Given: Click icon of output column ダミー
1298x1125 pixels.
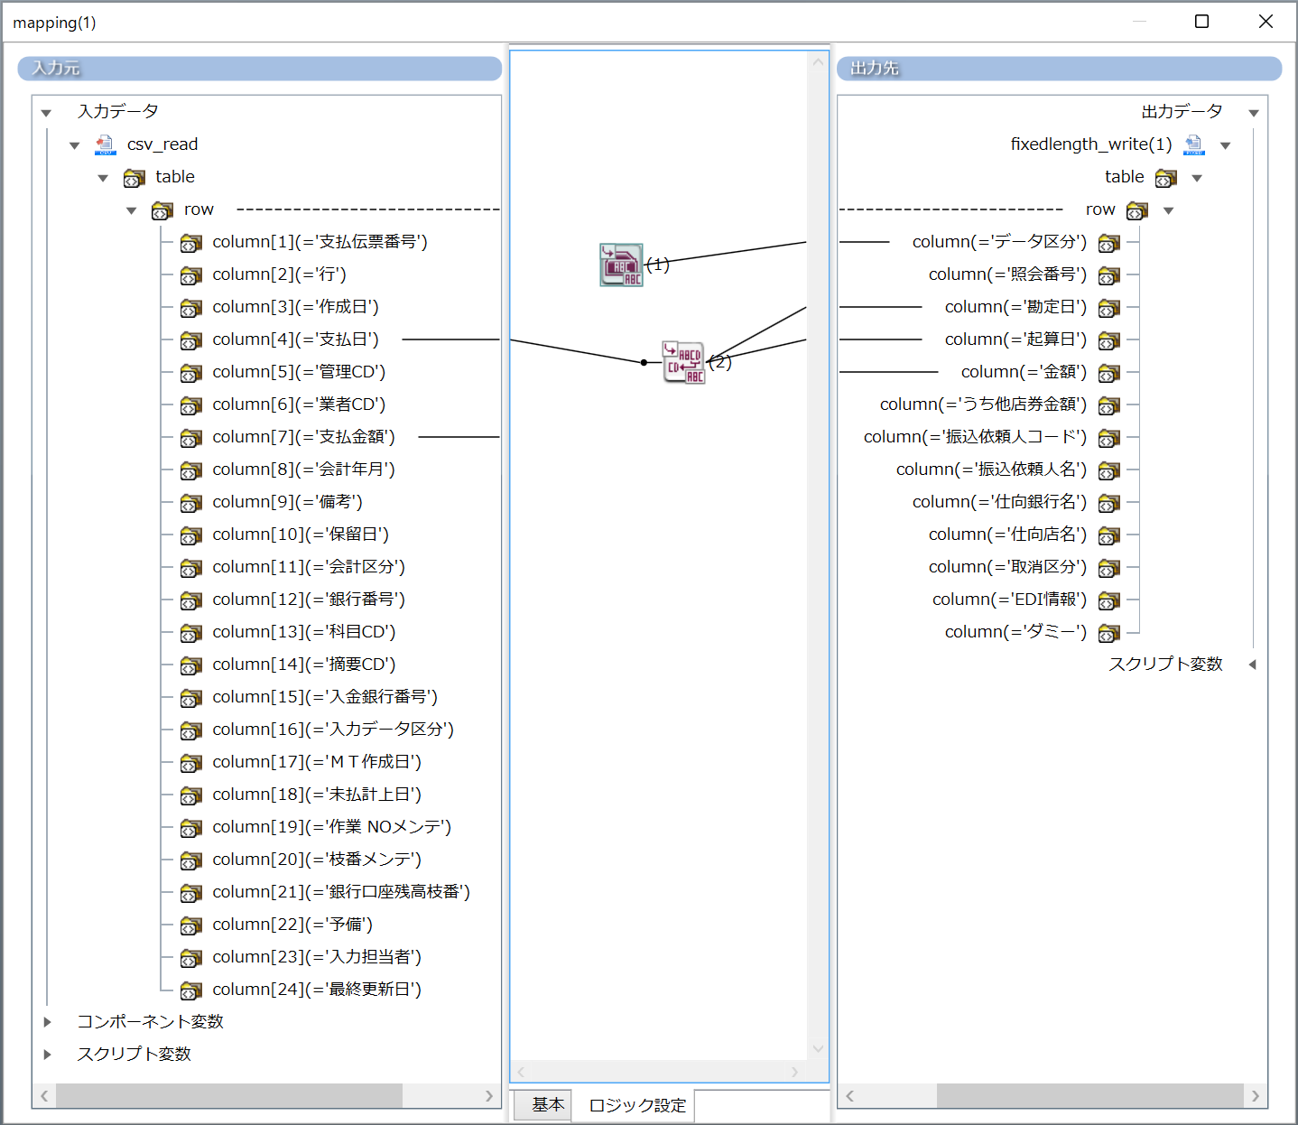Looking at the screenshot, I should pyautogui.click(x=1109, y=633).
